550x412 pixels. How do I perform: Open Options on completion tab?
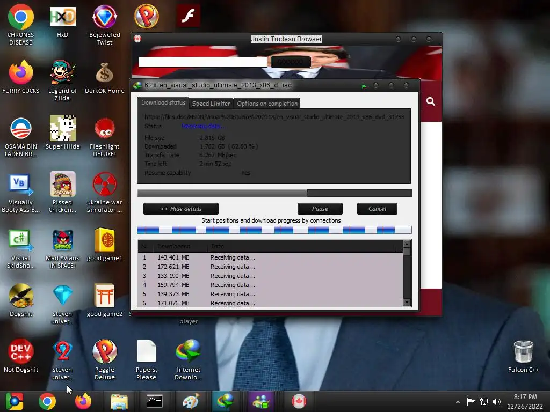[x=267, y=104]
